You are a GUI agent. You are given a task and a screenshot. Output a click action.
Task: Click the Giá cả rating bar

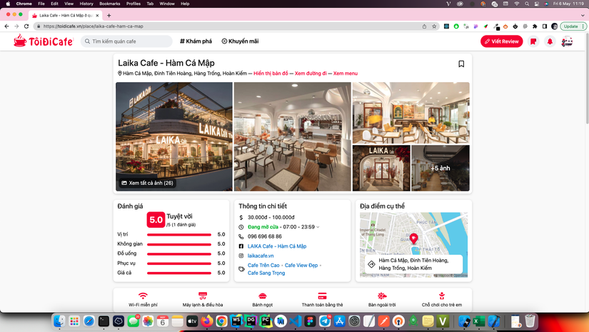[179, 273]
